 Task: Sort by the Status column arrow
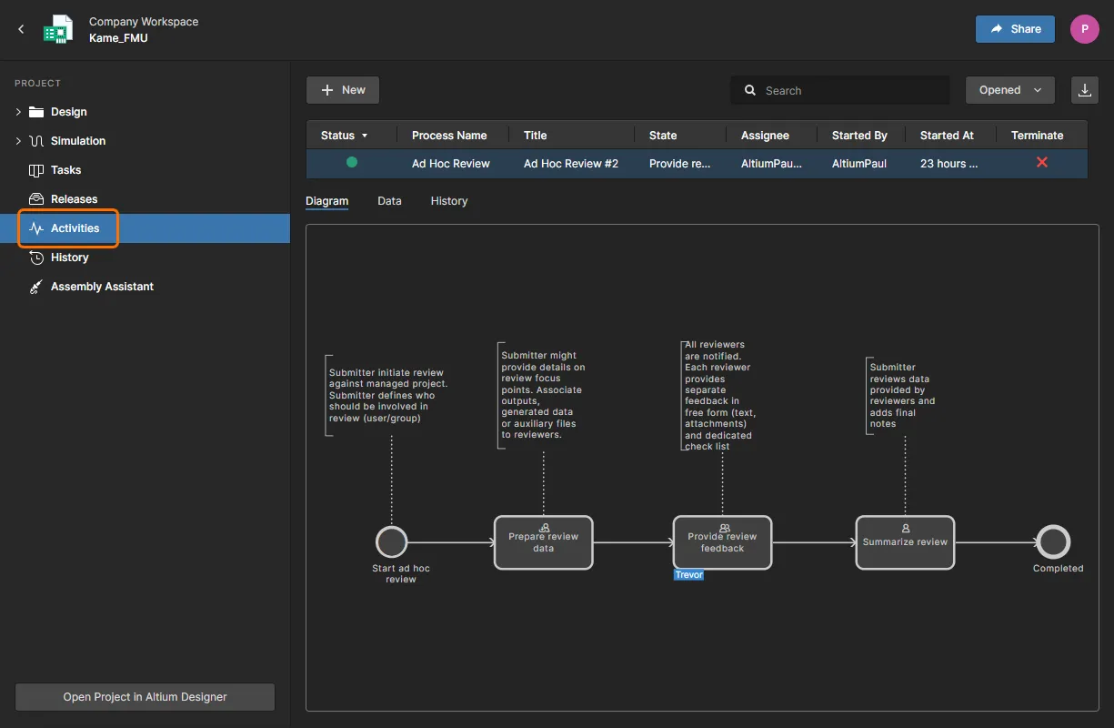tap(365, 136)
